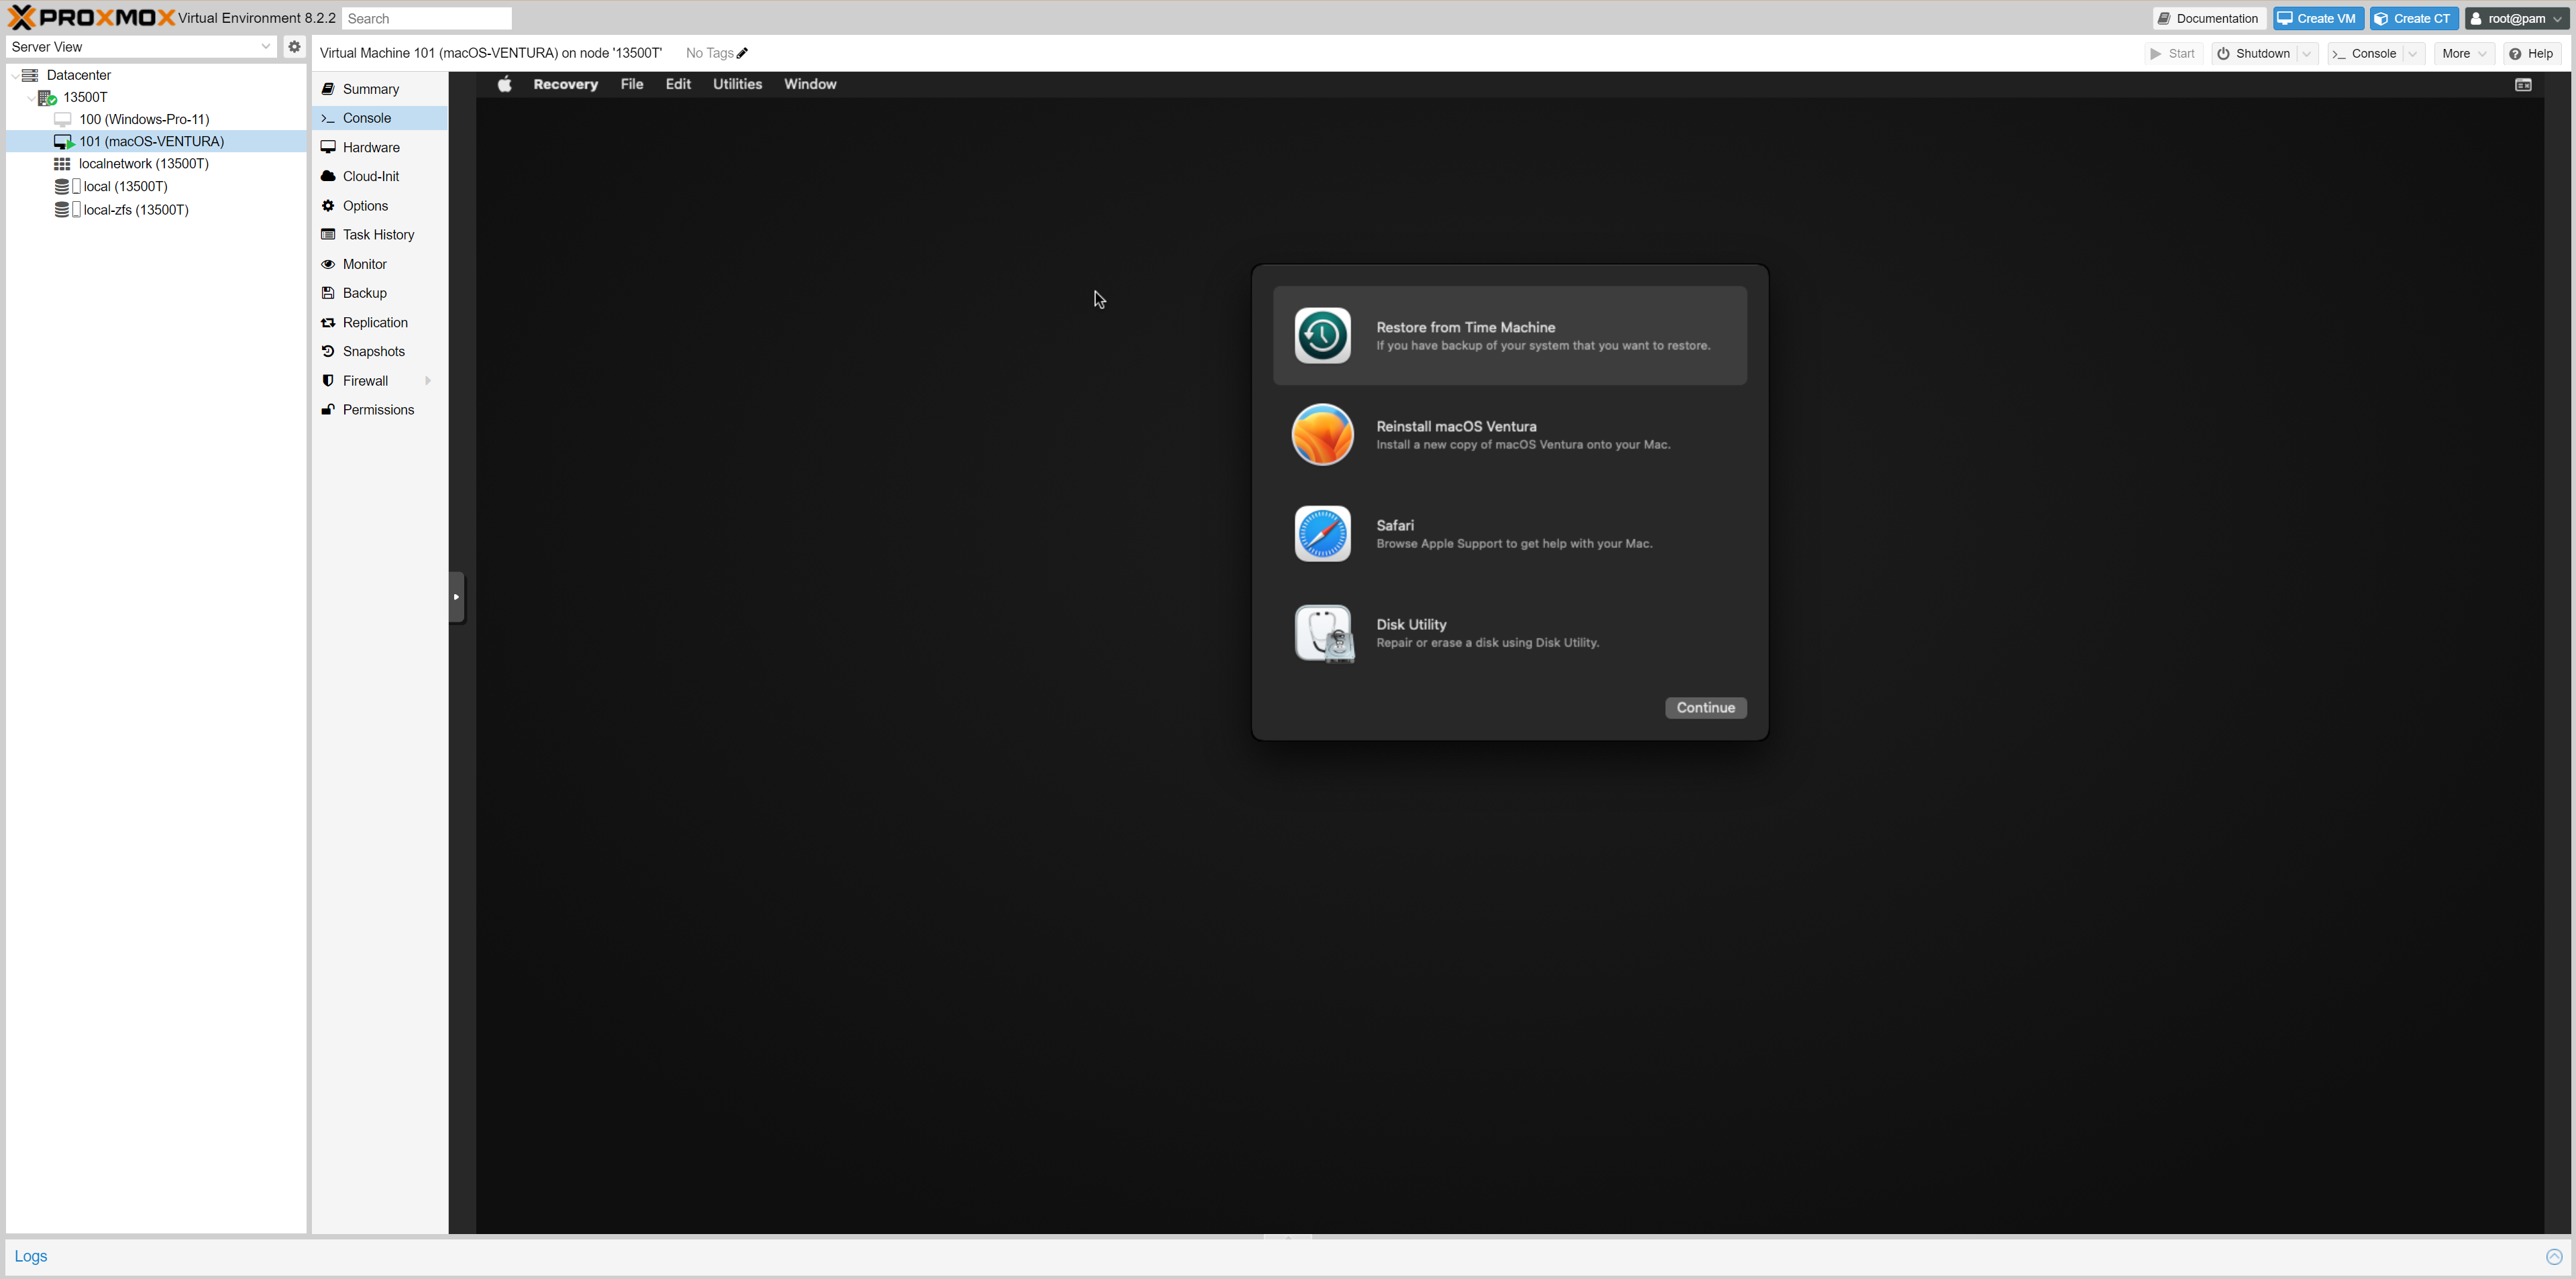2576x1279 pixels.
Task: Switch to the Hardware tab
Action: tap(371, 147)
